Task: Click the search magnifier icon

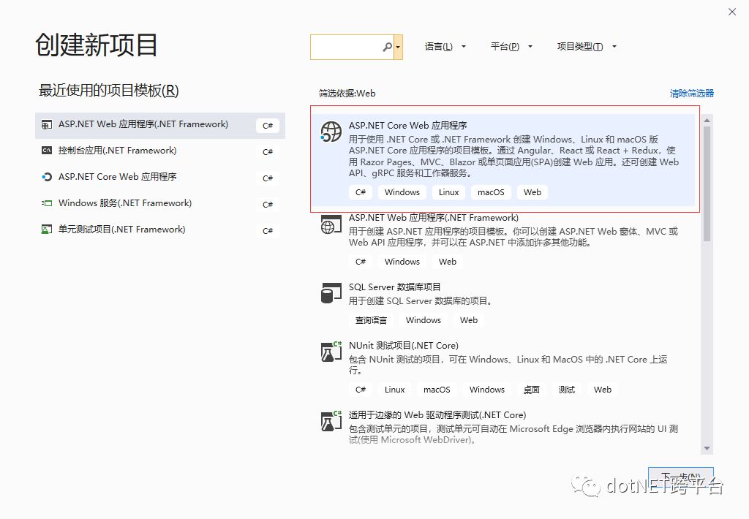Action: [x=387, y=47]
